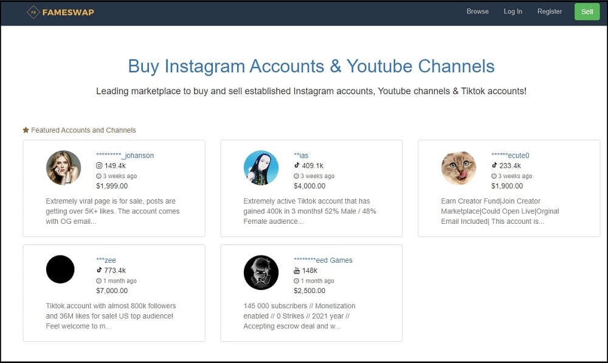Select the 773.4k follower count
Screen dimensions: 608x363
coord(115,271)
